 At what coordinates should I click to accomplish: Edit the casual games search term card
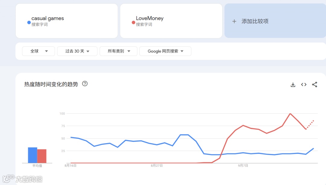tap(67, 21)
